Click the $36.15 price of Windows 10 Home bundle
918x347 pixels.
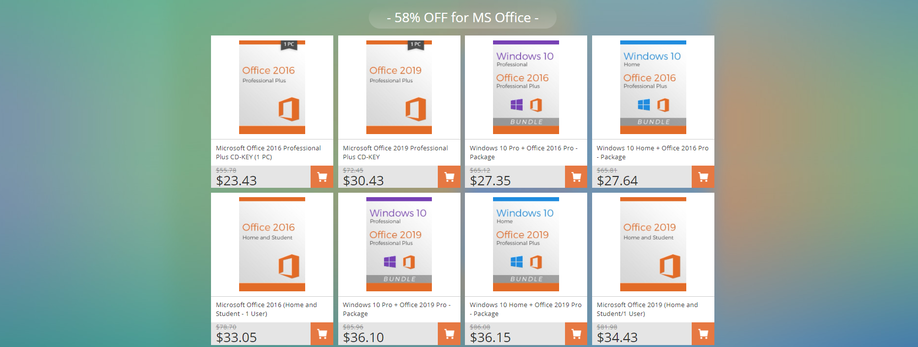pos(491,338)
